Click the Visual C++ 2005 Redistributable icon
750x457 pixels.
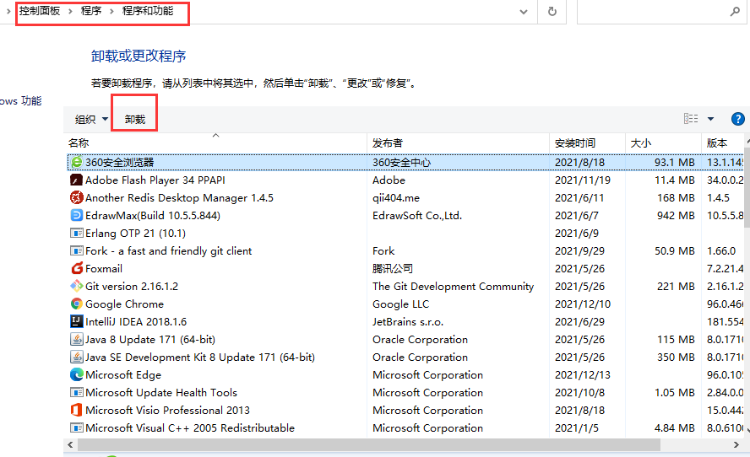point(77,427)
